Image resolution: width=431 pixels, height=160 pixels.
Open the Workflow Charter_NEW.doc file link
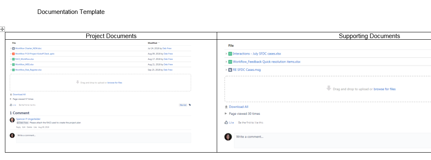coord(28,49)
